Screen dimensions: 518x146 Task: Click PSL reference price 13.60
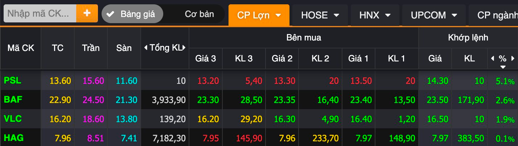tap(61, 81)
